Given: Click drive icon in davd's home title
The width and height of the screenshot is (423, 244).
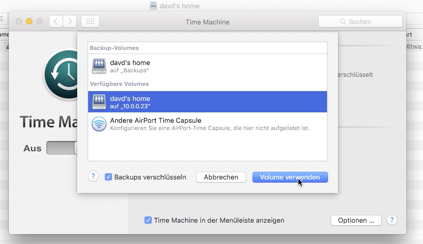Looking at the screenshot, I should 153,6.
